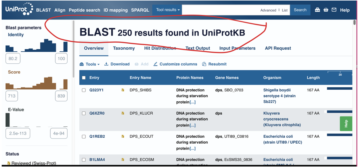Click the Search button
The image size is (359, 167).
click(x=300, y=10)
